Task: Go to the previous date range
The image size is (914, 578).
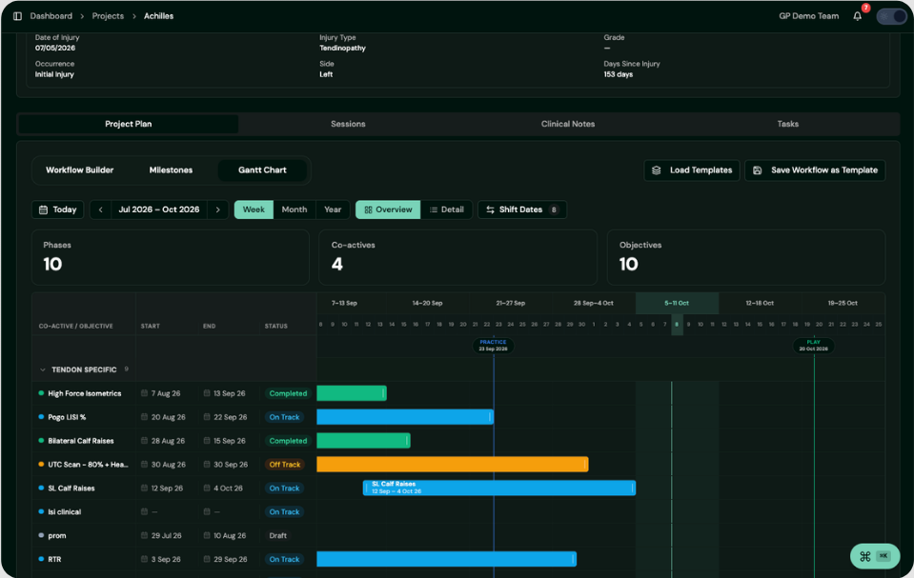Action: (x=100, y=209)
